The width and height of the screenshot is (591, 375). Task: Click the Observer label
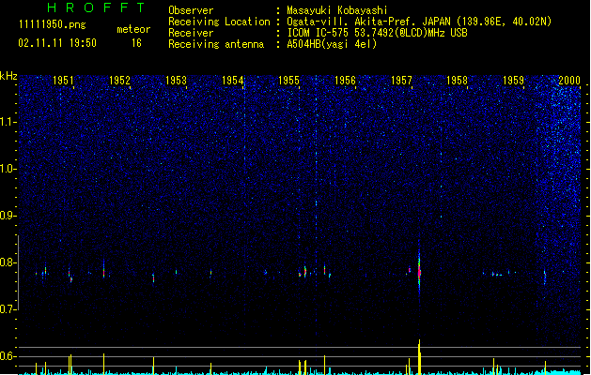click(191, 10)
